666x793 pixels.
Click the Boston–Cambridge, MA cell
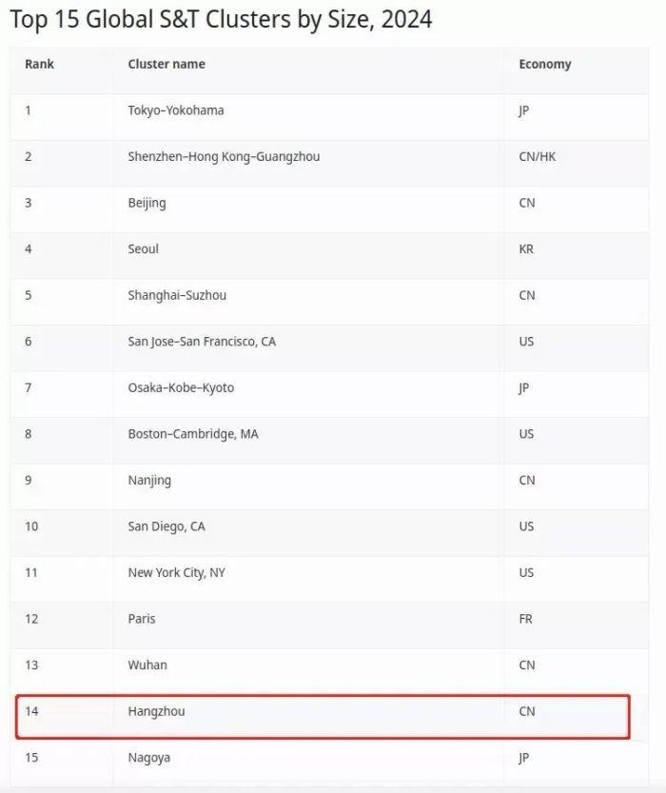point(193,434)
